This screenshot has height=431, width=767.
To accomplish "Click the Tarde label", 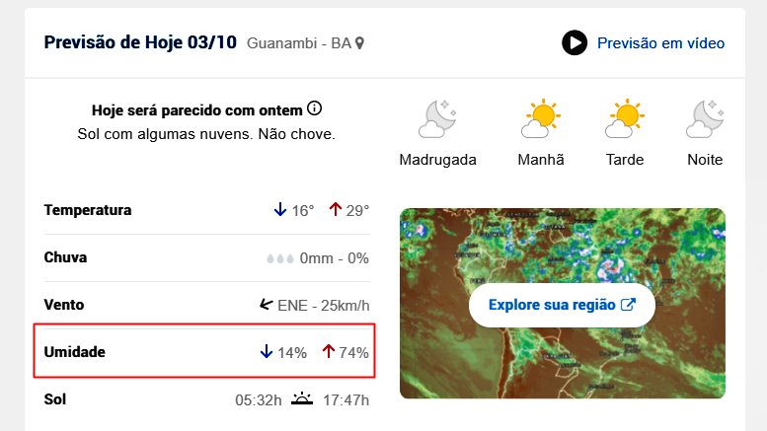I will (625, 160).
